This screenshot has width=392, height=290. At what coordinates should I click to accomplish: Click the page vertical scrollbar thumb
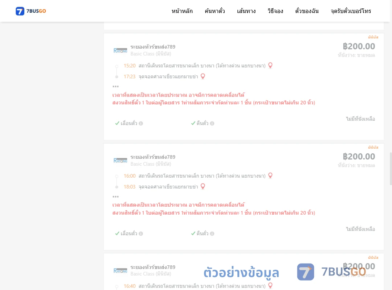click(391, 169)
